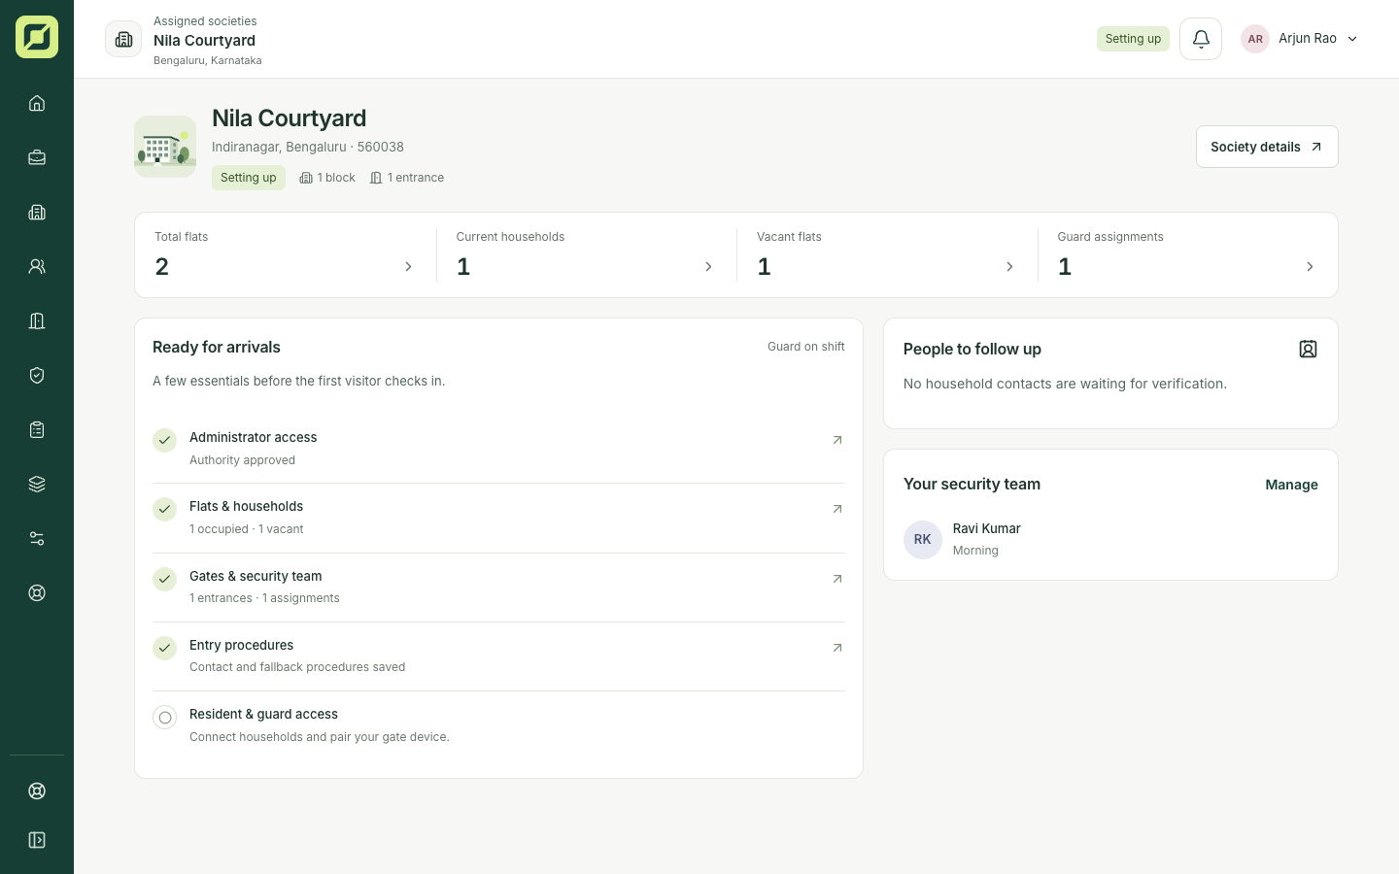Expand the Vacant flats chevron

1009,266
